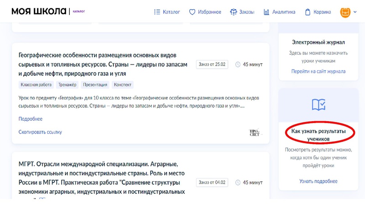Click the clock icon in geography lesson

pos(238,64)
